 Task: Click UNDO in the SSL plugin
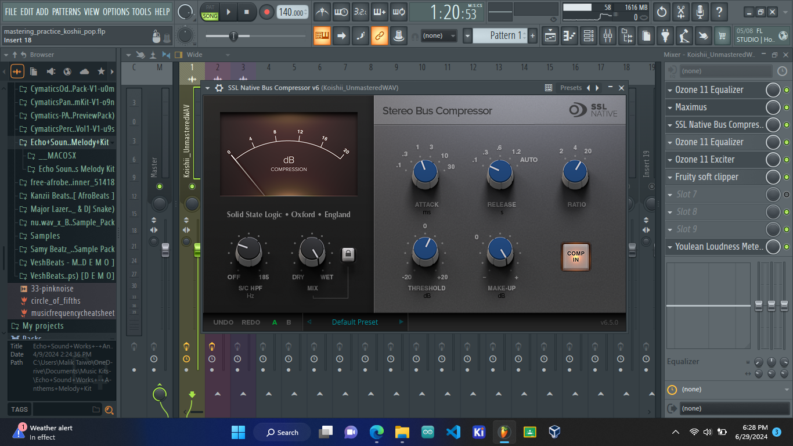(224, 322)
